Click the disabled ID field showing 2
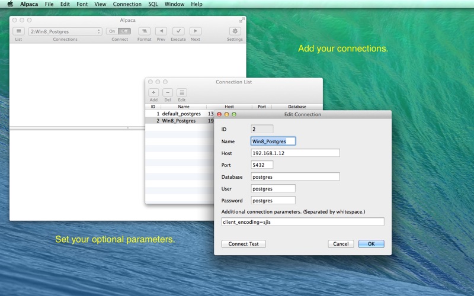 (x=262, y=129)
